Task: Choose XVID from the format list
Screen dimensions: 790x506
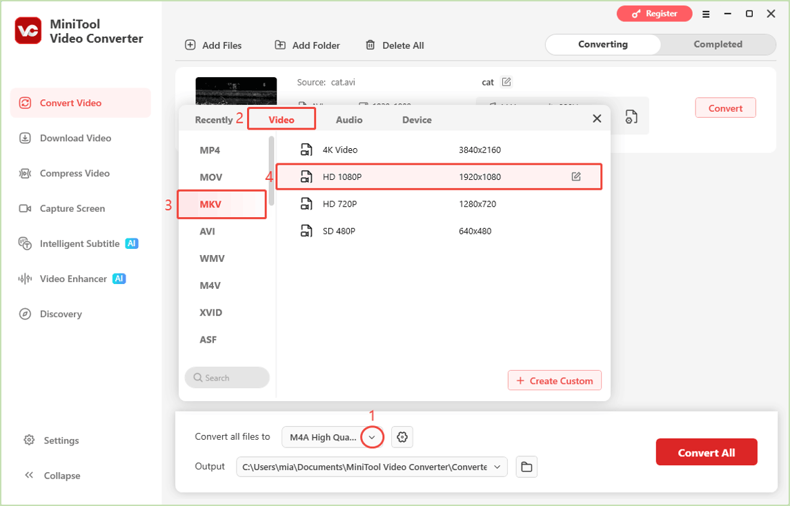Action: 210,313
